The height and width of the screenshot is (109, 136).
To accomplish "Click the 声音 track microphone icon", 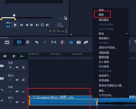I will point(2,90).
